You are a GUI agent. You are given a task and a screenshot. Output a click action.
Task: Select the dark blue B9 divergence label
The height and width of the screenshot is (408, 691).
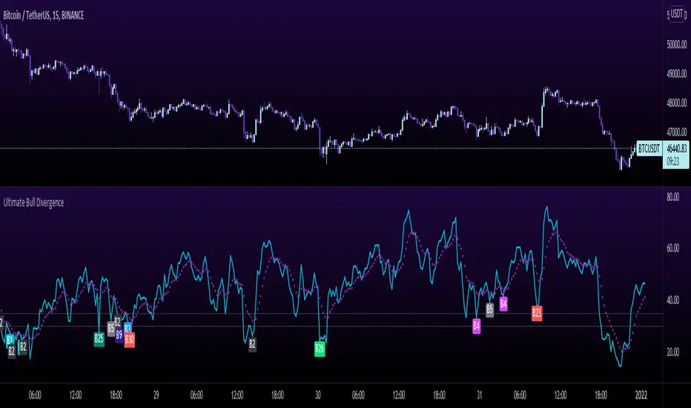119,335
